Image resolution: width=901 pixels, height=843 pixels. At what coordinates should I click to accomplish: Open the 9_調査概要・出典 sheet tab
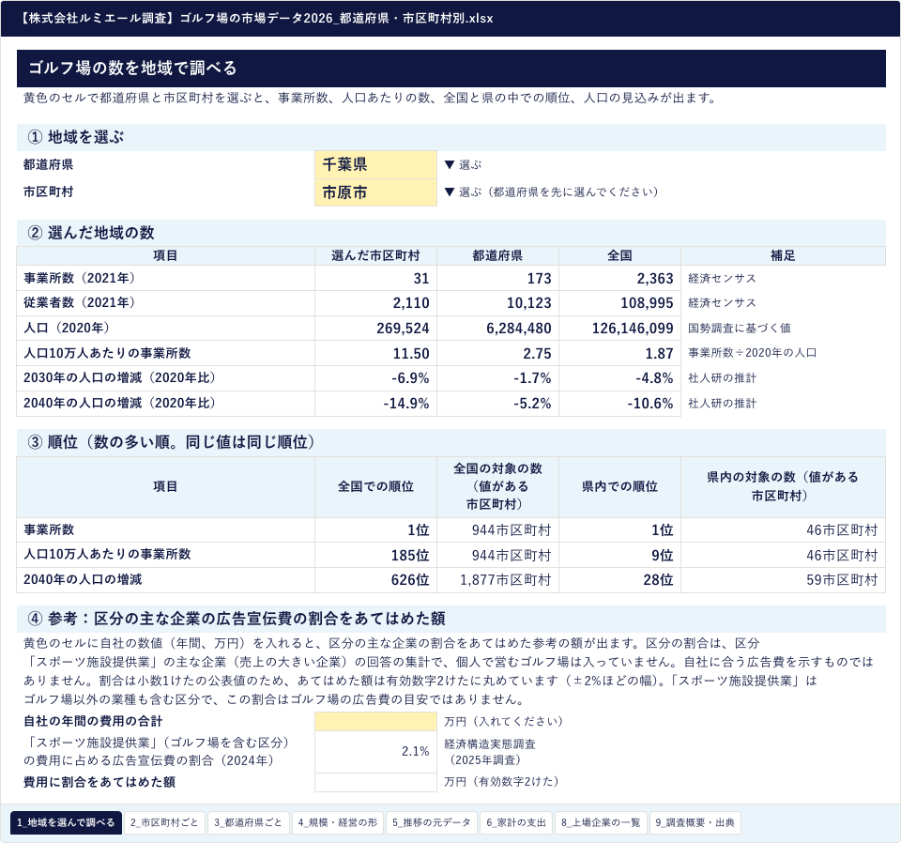point(695,822)
